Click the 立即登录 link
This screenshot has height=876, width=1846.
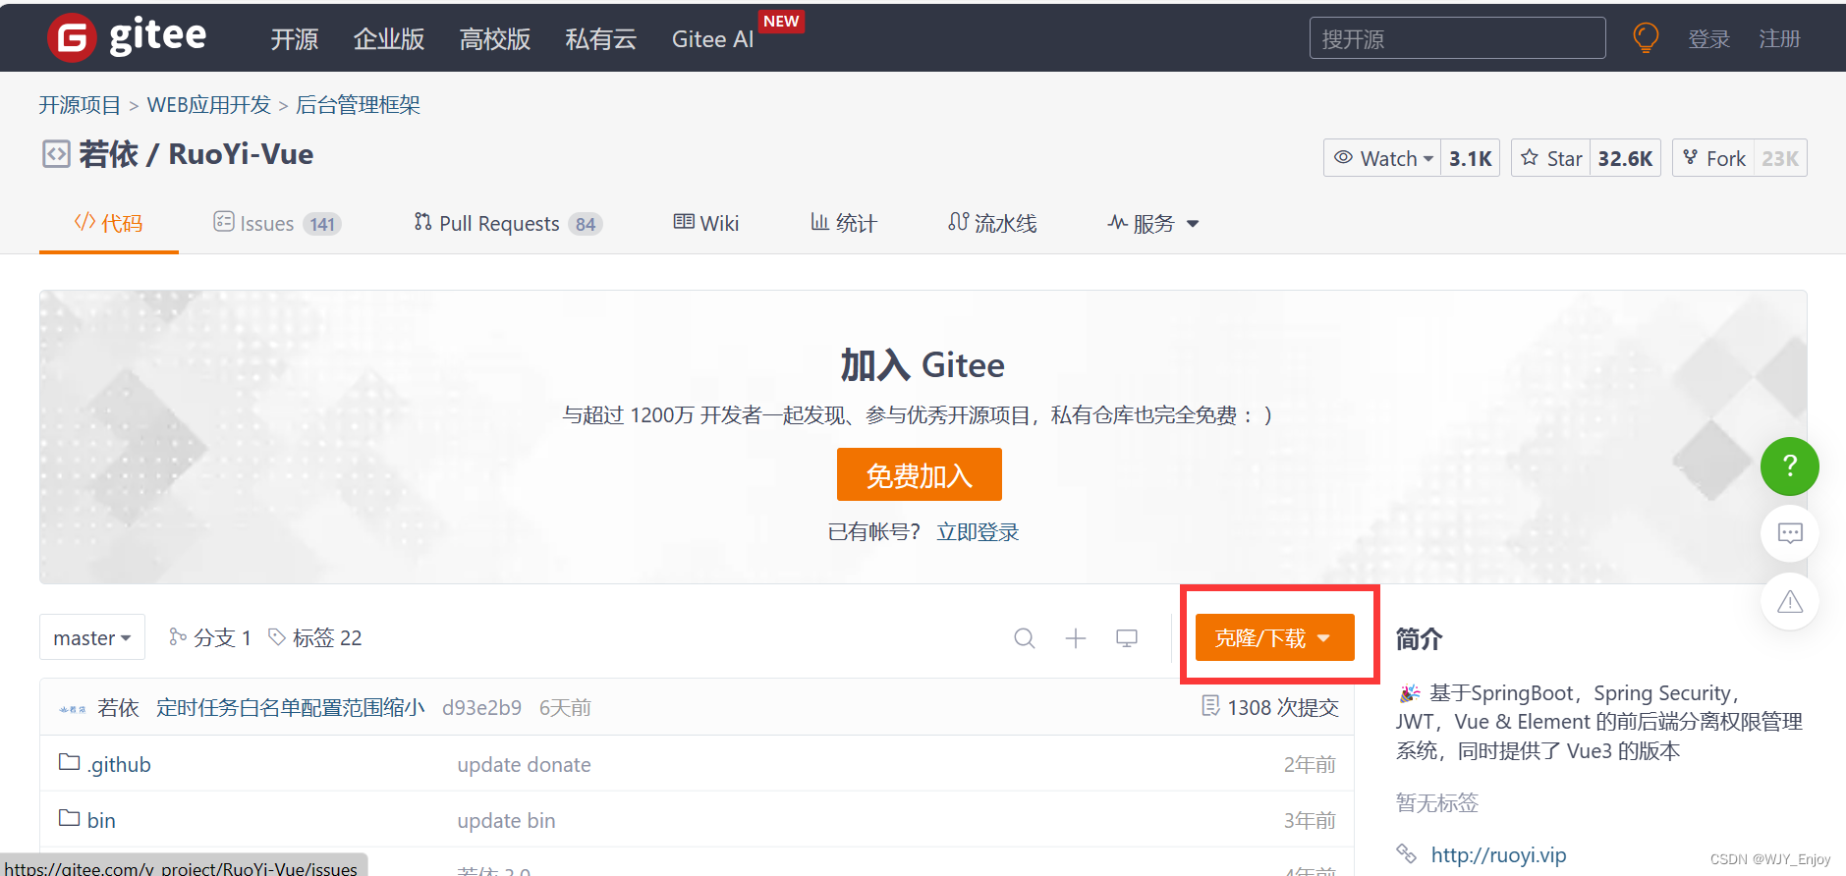click(x=978, y=532)
